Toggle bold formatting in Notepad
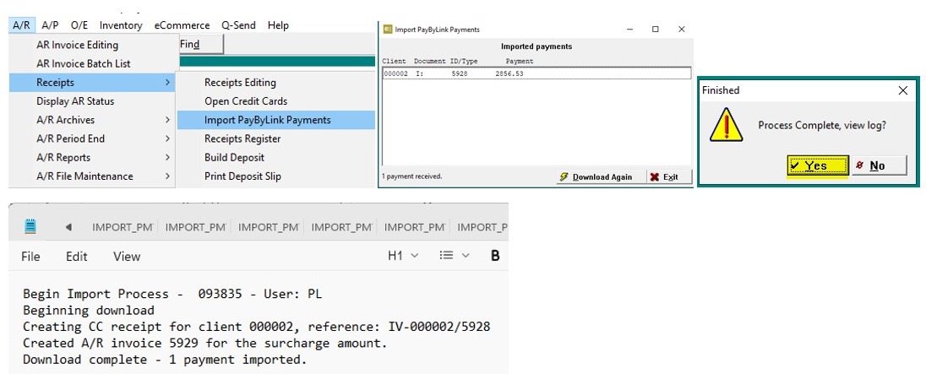The image size is (926, 374). coord(495,256)
